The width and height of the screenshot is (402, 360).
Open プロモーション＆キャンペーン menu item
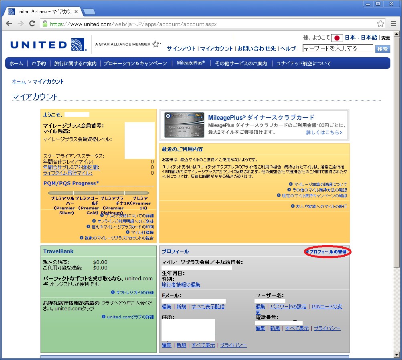point(135,63)
